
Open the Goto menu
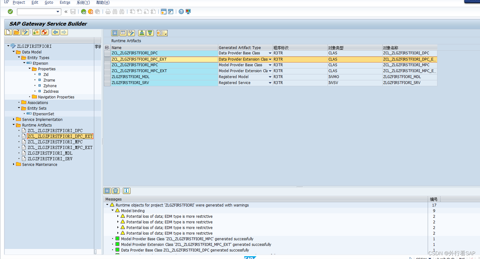point(49,2)
